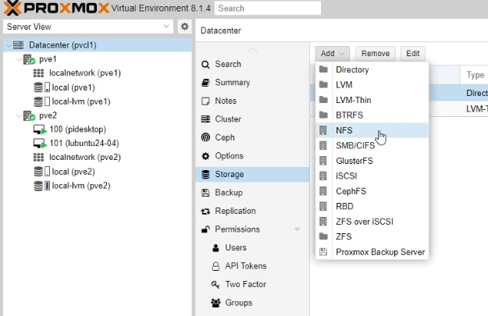Viewport: 488px width, 316px height.
Task: Open the Cluster menu entry
Action: pos(252,119)
